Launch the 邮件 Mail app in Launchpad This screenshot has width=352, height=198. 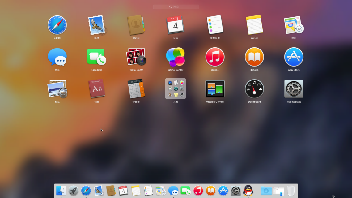pos(97,25)
